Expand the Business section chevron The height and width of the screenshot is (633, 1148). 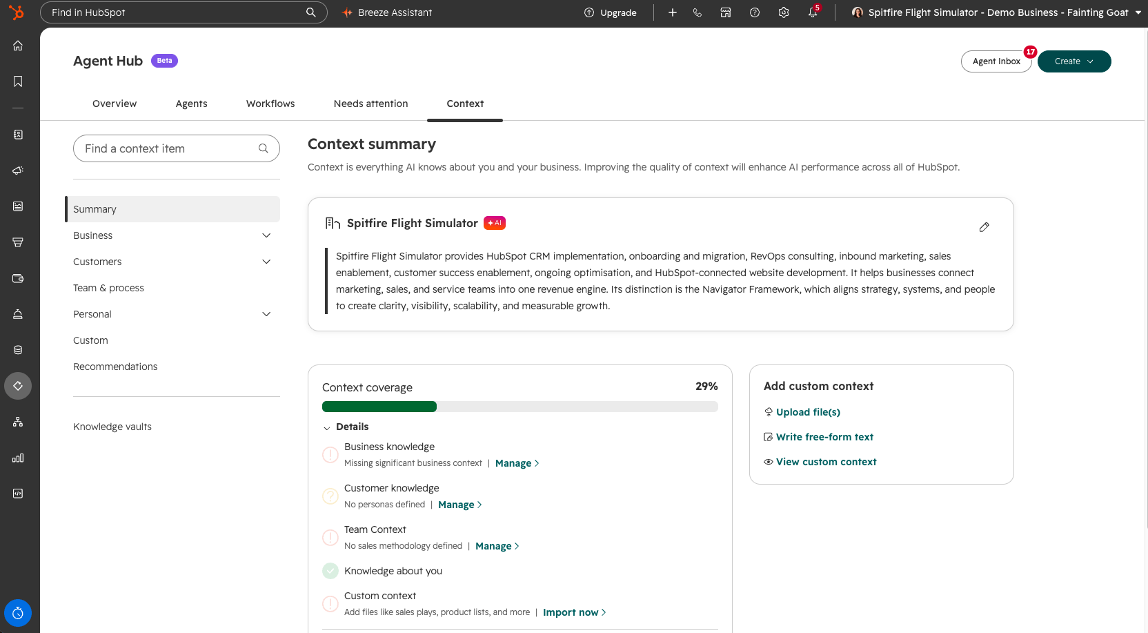tap(267, 235)
